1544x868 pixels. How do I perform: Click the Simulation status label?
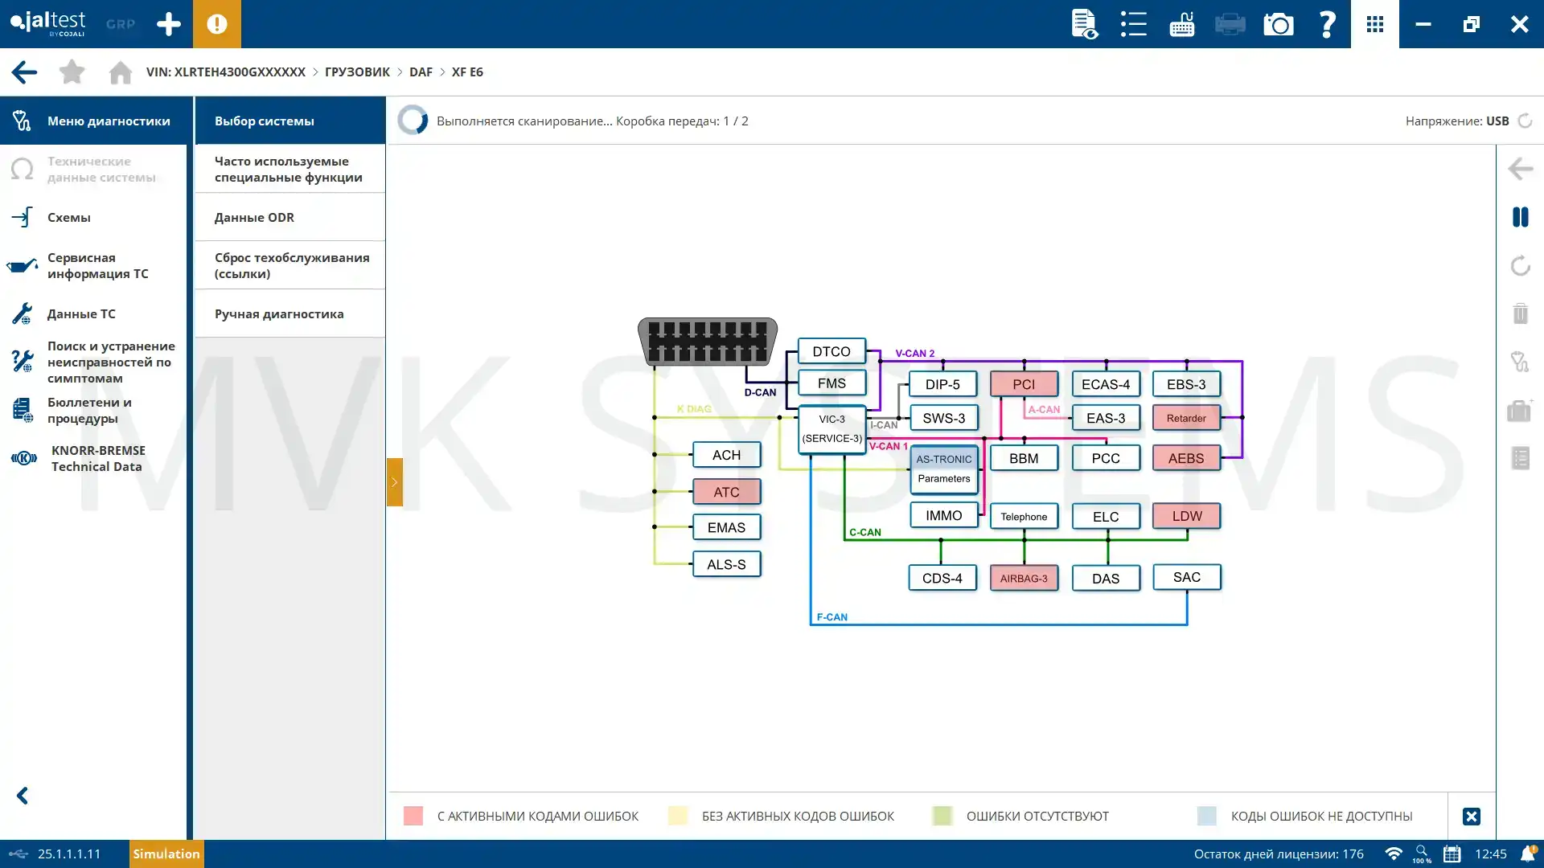[166, 854]
